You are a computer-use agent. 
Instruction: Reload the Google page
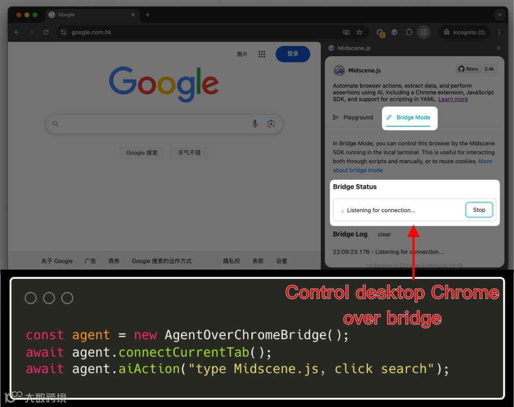pyautogui.click(x=46, y=32)
